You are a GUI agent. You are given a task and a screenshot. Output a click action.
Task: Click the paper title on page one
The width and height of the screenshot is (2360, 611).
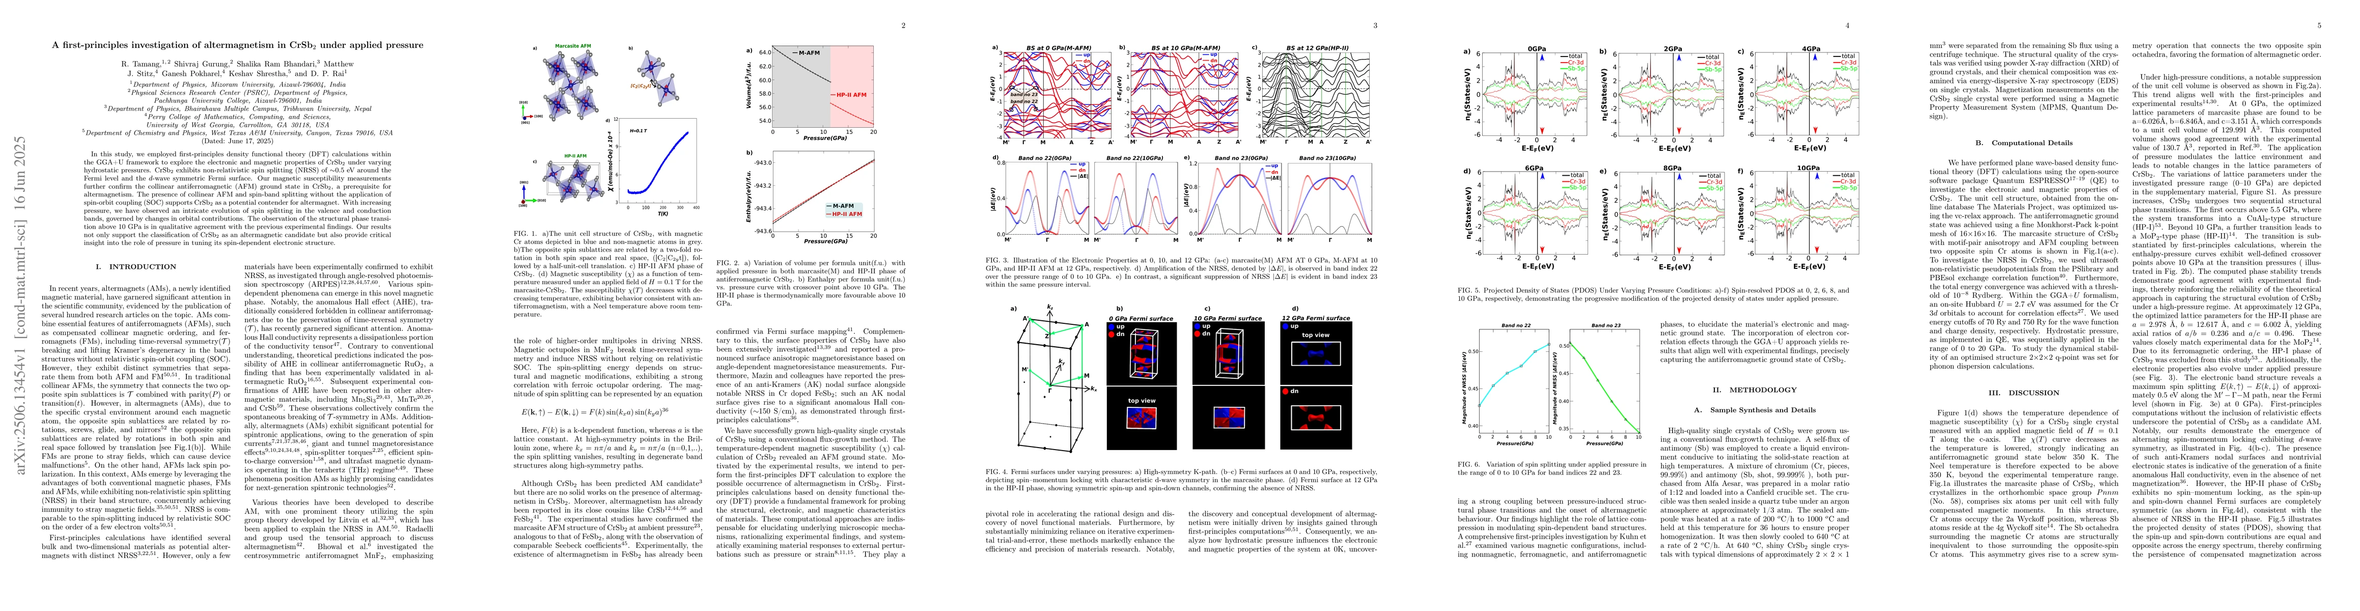coord(237,45)
